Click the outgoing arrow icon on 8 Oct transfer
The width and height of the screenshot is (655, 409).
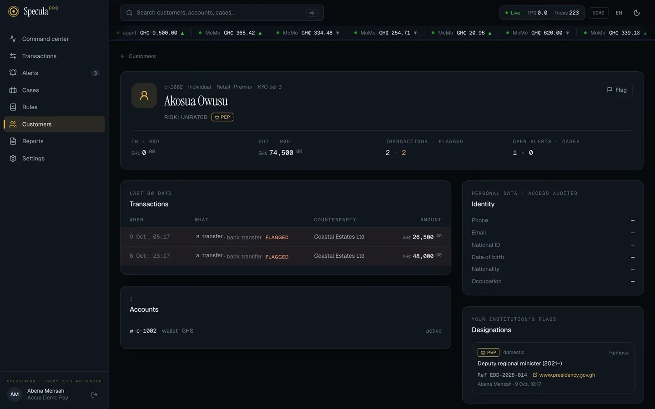197,256
